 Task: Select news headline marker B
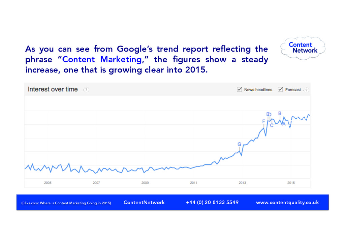[280, 113]
